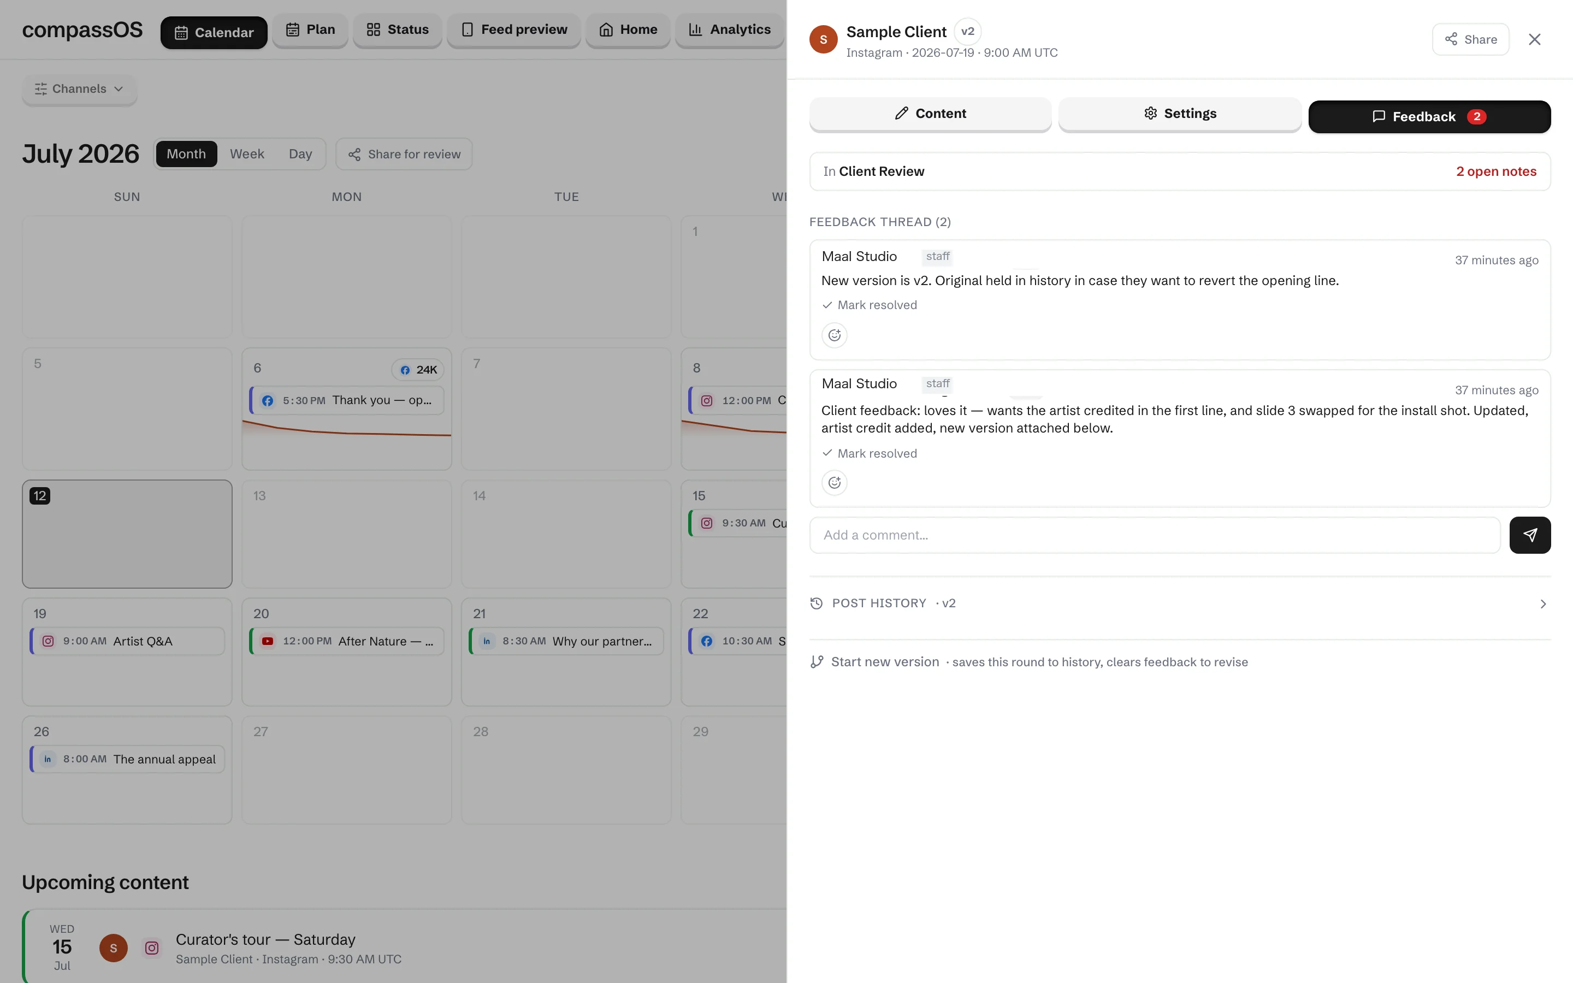Click the 2 open notes link
This screenshot has width=1573, height=983.
(1495, 171)
